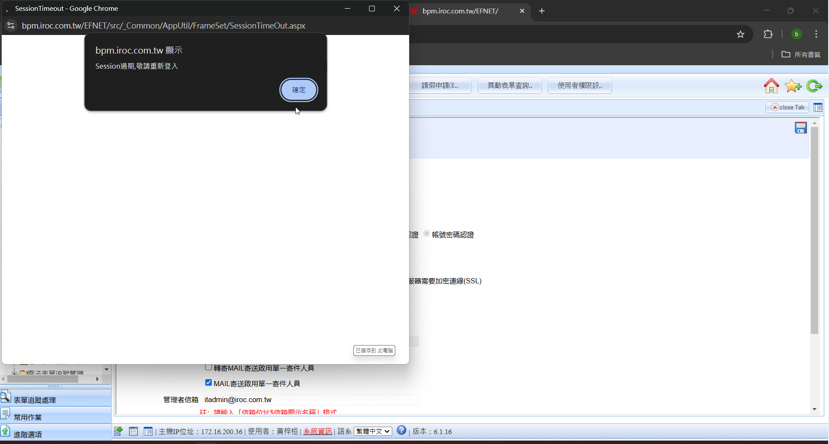Select the 帳號密碼認證 radio button
Screen dimensions: 829x444
click(427, 234)
